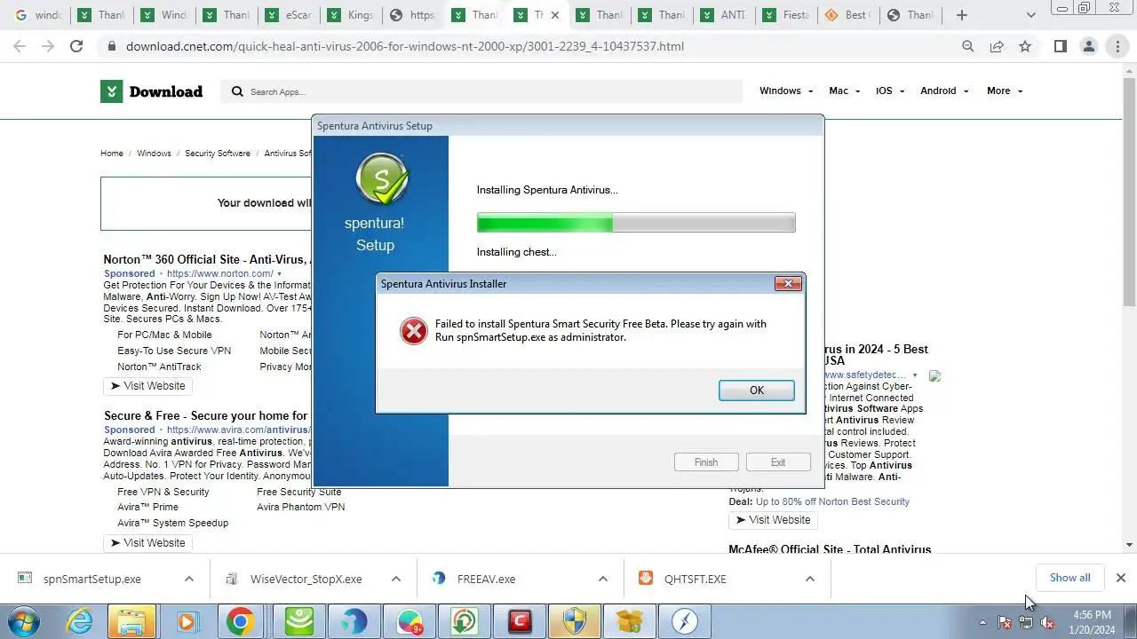The image size is (1137, 639).
Task: Open File Explorer from the taskbar
Action: pos(131,621)
